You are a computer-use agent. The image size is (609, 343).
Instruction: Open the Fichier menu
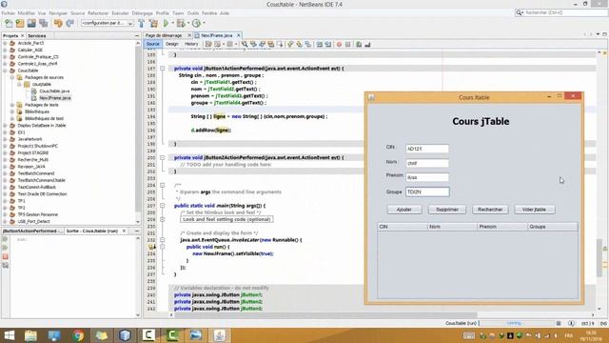(x=9, y=13)
